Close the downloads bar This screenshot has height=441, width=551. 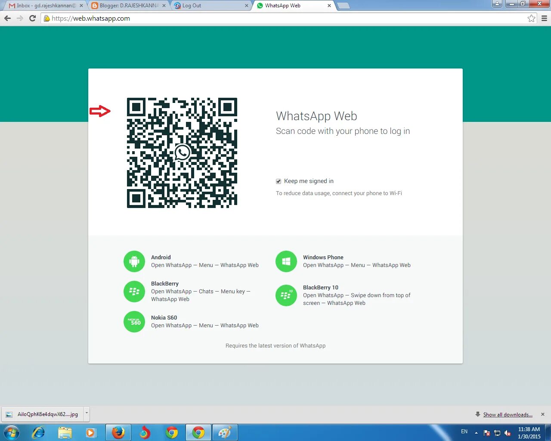(x=543, y=414)
